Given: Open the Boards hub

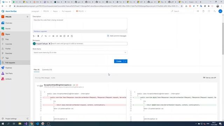Looking at the screenshot, I should click(x=15, y=29).
